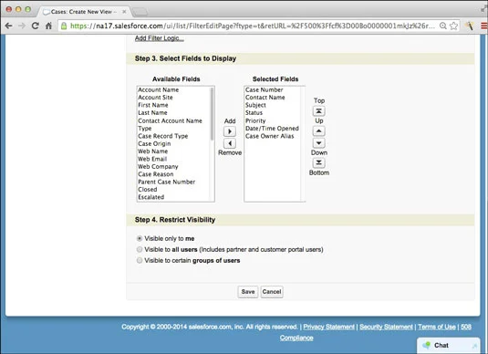Select Visible only to me
The image size is (488, 354).
[x=140, y=238]
